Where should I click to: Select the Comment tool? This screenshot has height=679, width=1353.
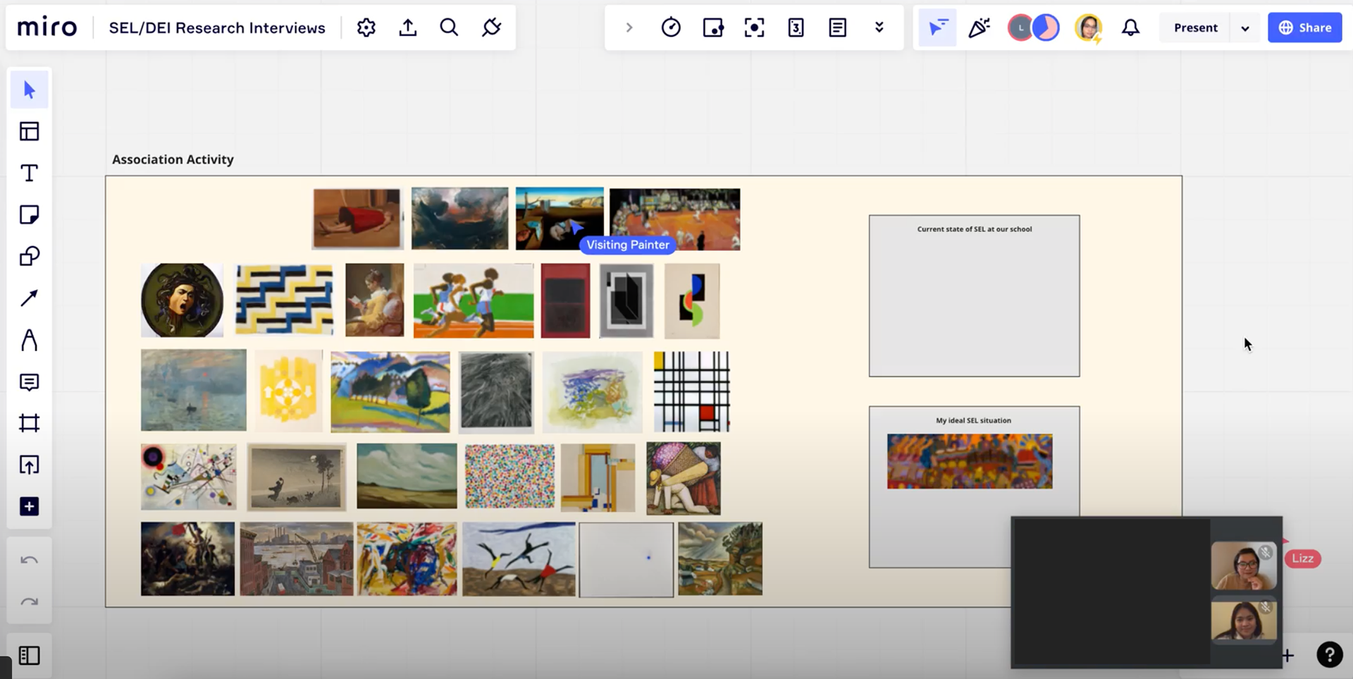coord(29,381)
